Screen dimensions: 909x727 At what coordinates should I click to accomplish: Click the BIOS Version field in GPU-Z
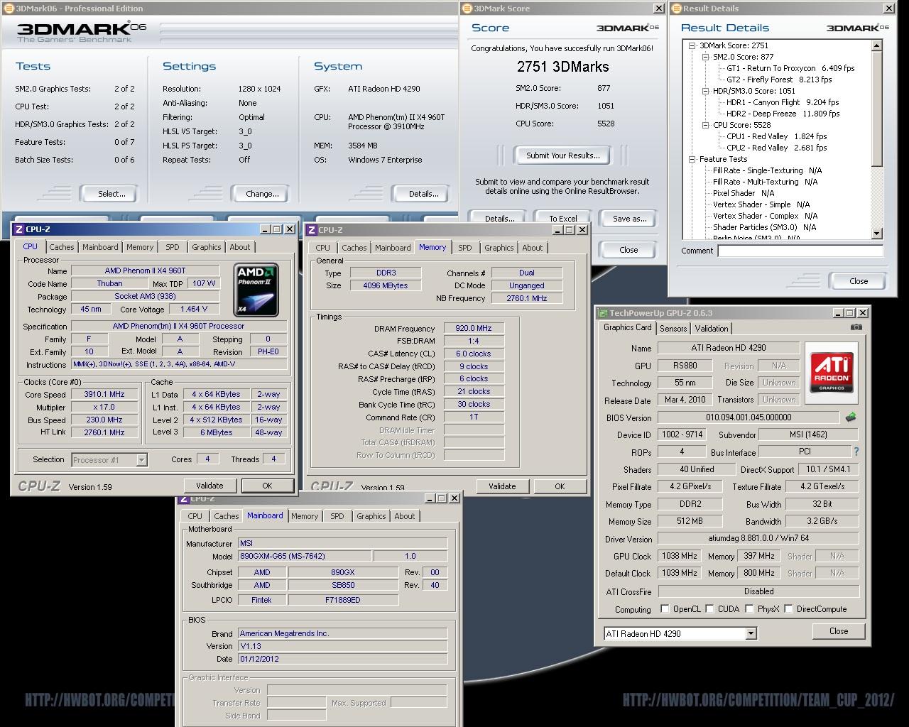(x=749, y=417)
